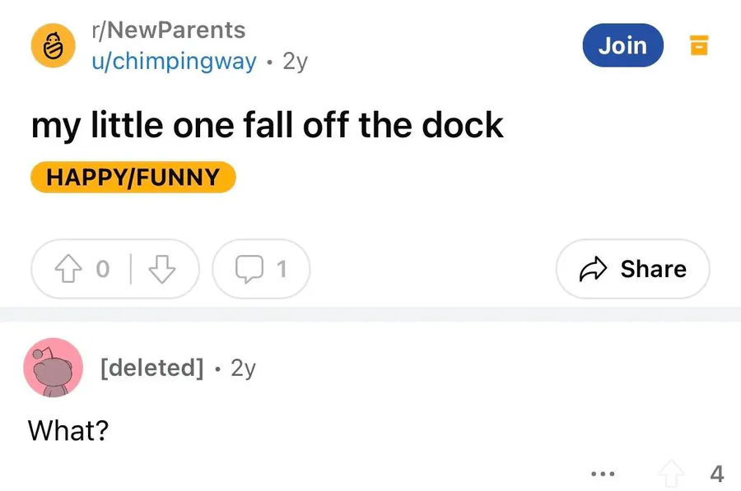Upvote the 'What?' comment
Screen dimensions: 741x491
tap(671, 474)
